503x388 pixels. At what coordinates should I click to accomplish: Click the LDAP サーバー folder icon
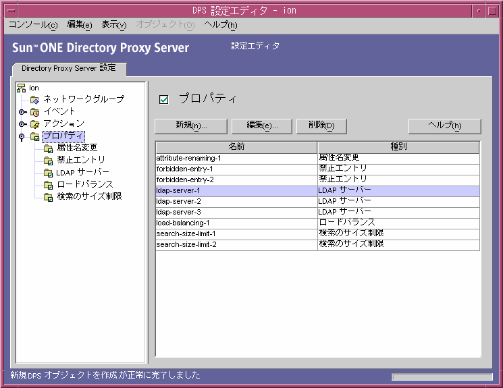(x=48, y=173)
